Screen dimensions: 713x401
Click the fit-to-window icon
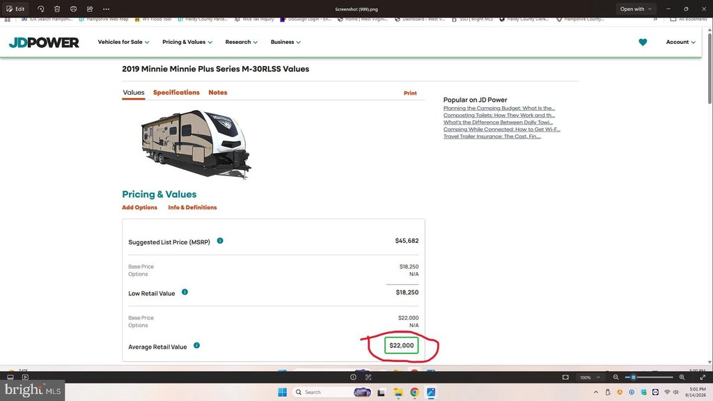click(x=565, y=377)
